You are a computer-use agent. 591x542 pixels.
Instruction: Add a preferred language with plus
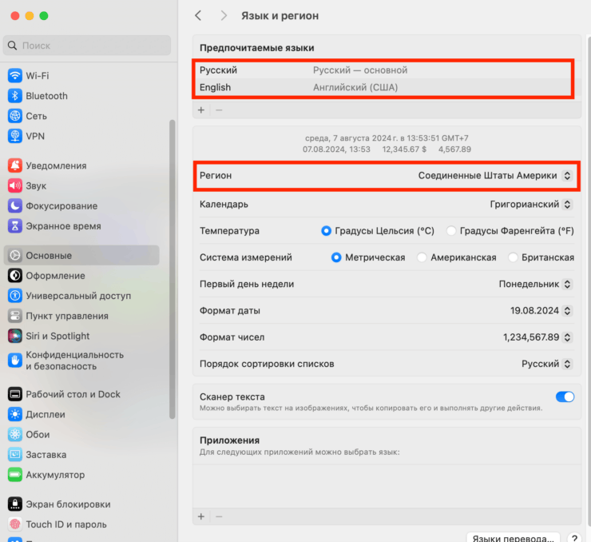(201, 110)
